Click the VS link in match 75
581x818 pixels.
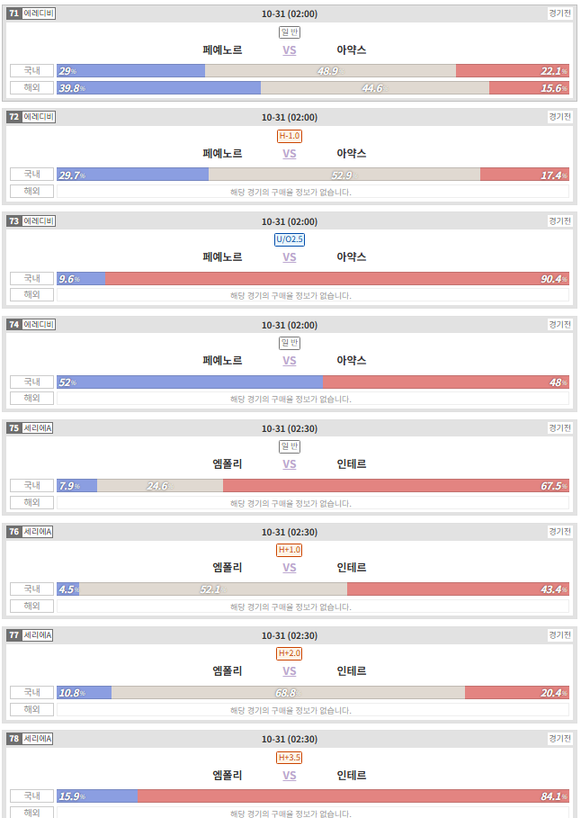[x=290, y=463]
